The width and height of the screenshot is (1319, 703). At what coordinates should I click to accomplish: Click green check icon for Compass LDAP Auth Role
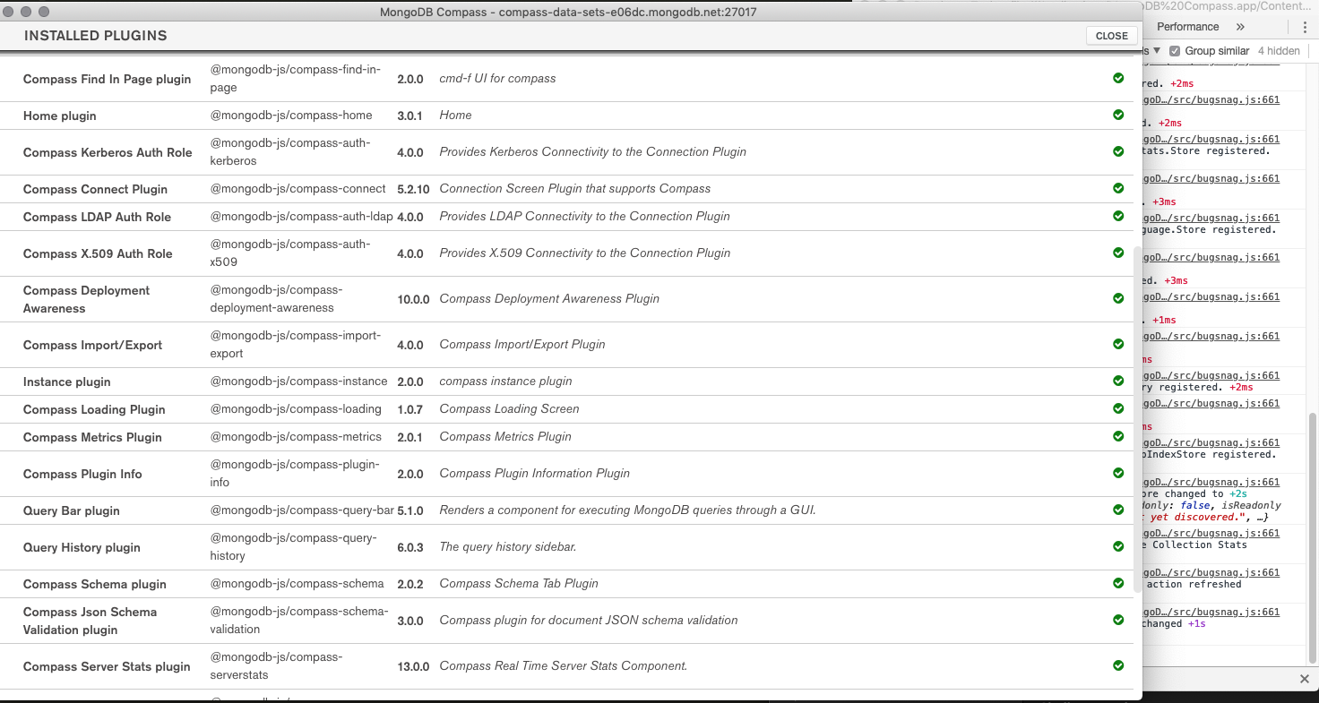coord(1118,216)
